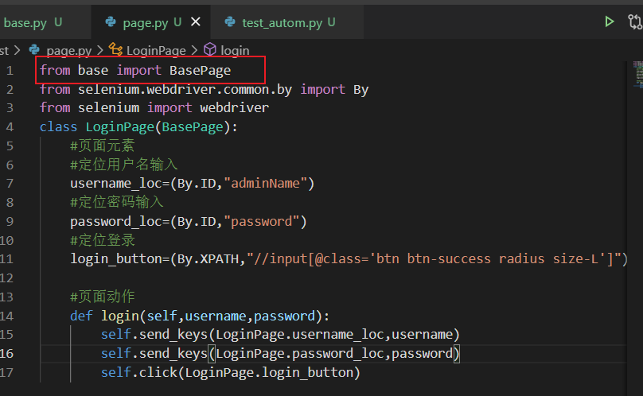The width and height of the screenshot is (643, 396).
Task: Click Python icon on page.py tab
Action: point(111,21)
